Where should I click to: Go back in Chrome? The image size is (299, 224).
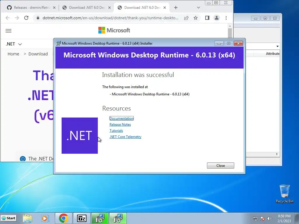click(7, 18)
